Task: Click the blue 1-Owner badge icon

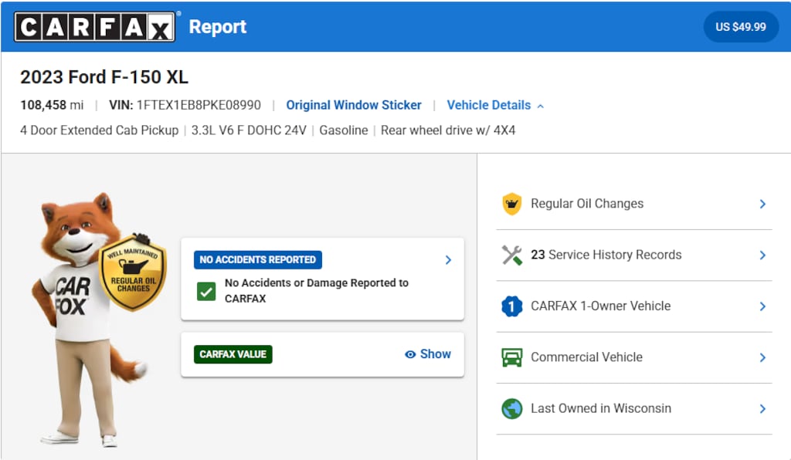Action: coord(512,306)
